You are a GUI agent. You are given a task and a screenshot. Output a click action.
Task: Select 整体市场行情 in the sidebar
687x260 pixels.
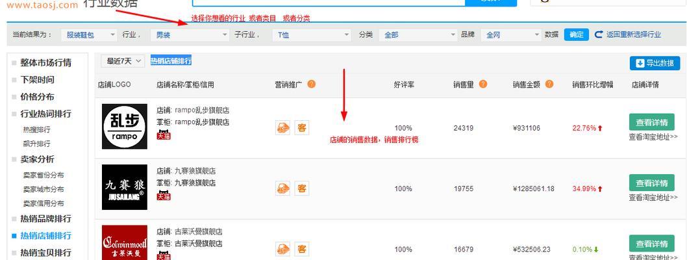pyautogui.click(x=45, y=62)
